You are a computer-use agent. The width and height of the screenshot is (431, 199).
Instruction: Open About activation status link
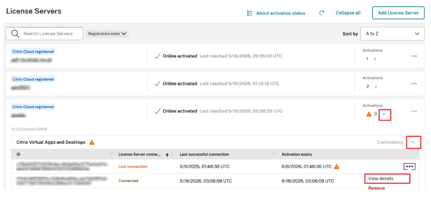281,13
